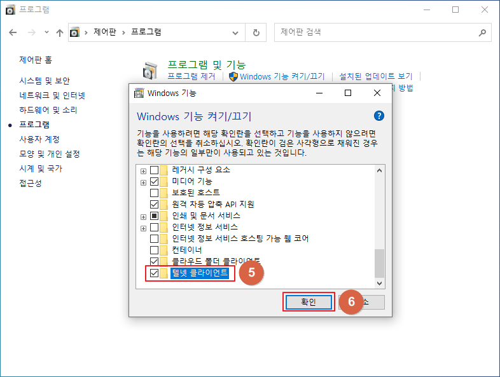Open 모양 및 개인 설정 category
The height and width of the screenshot is (377, 500).
click(50, 154)
